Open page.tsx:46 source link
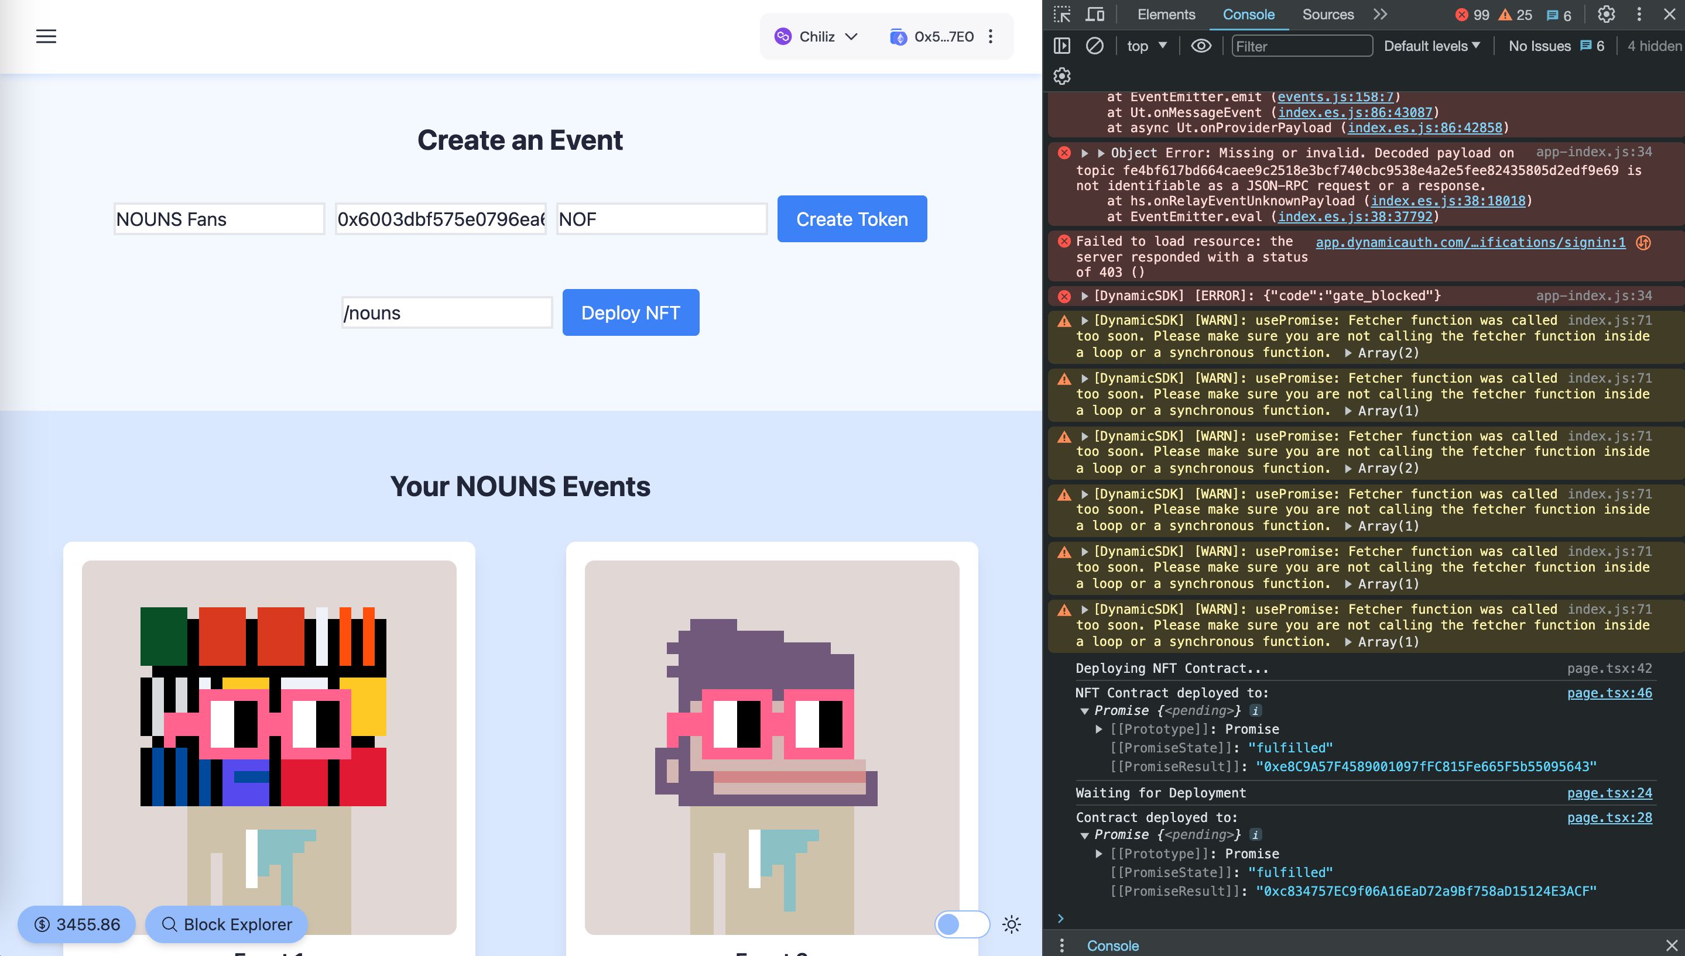The width and height of the screenshot is (1685, 956). 1609,693
